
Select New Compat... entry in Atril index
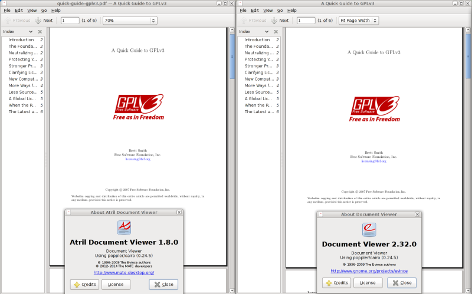[23, 79]
